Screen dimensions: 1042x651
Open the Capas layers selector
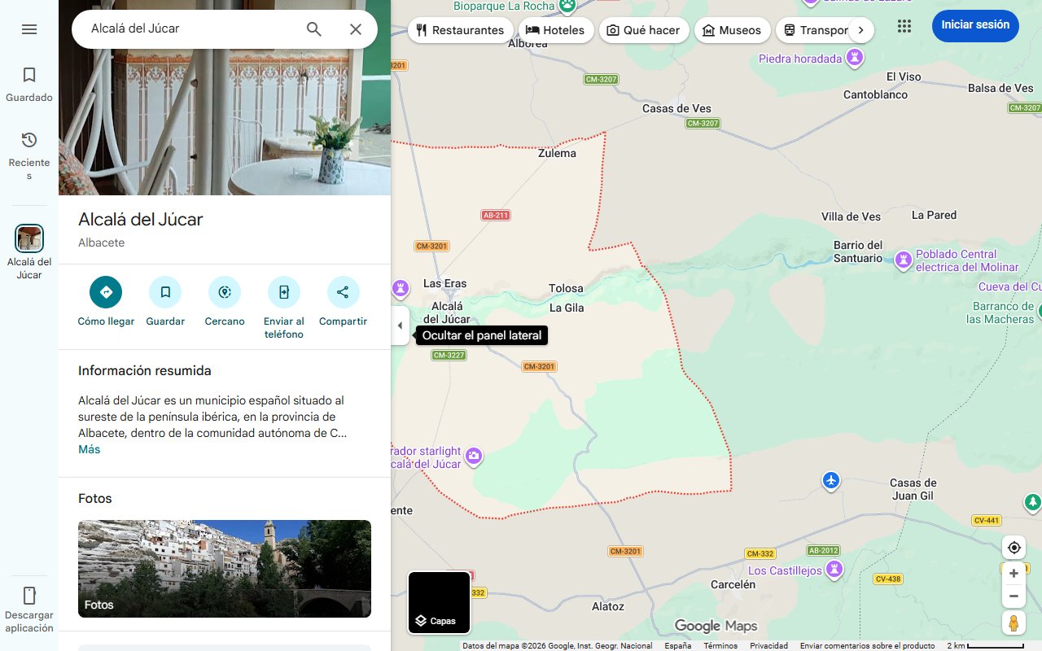[439, 602]
